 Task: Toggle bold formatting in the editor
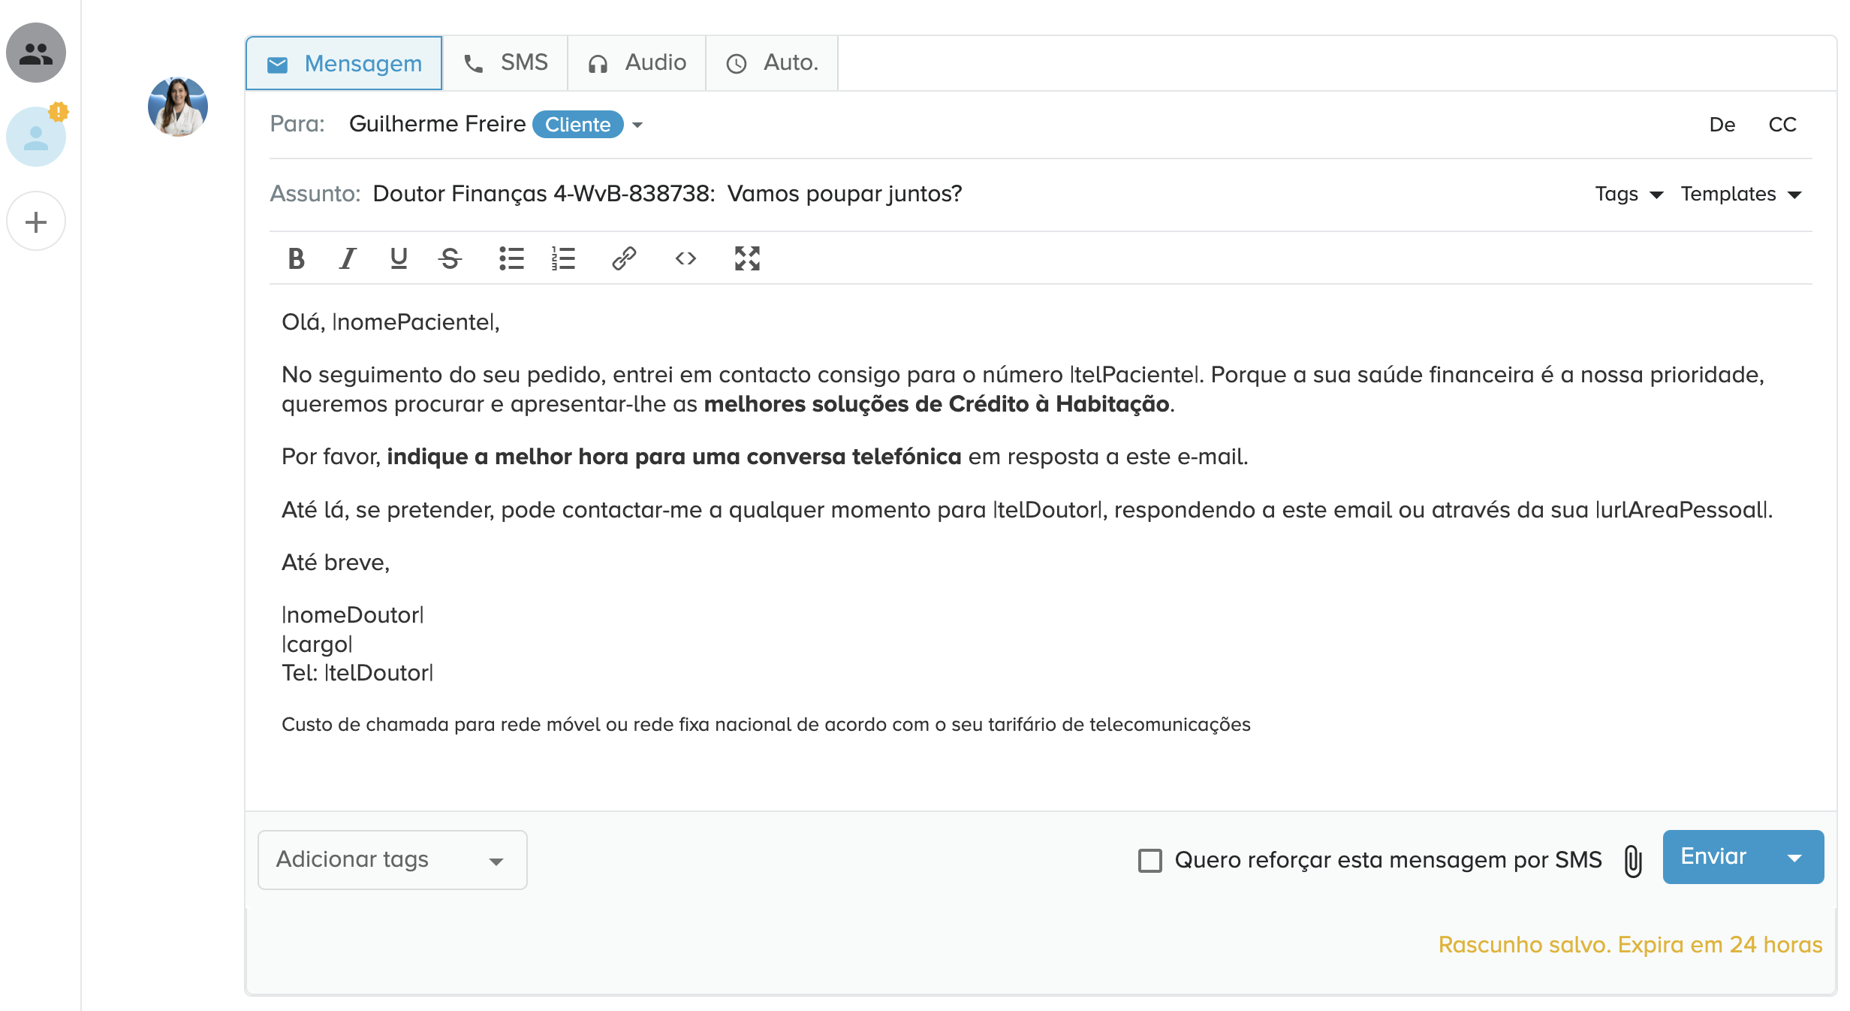(x=296, y=258)
